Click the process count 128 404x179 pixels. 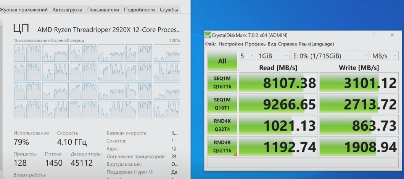click(20, 163)
